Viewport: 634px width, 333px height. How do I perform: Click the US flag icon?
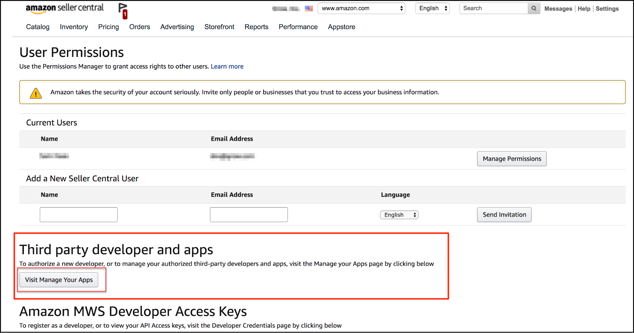[x=309, y=9]
